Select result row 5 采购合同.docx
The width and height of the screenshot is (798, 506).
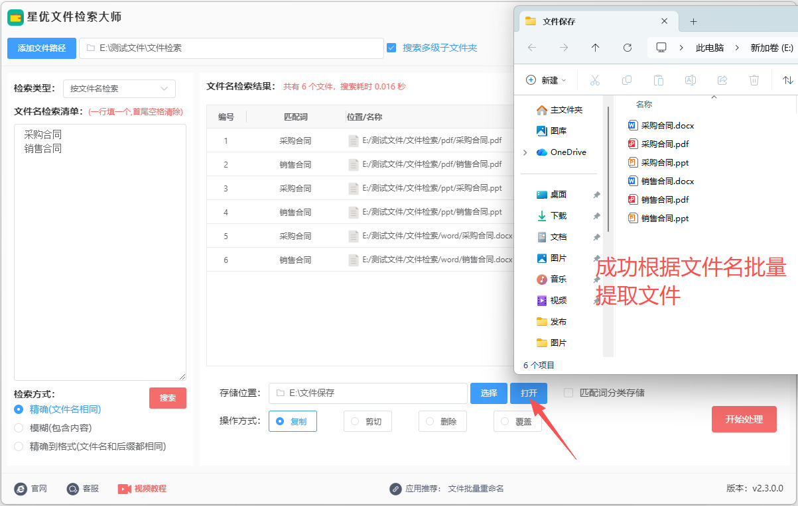point(360,236)
